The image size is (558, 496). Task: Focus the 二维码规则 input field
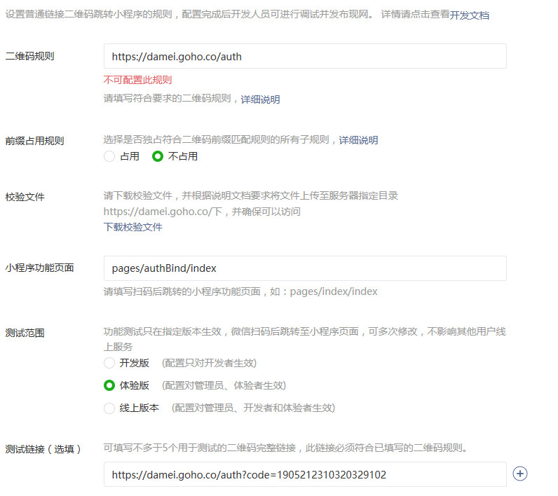[x=305, y=56]
